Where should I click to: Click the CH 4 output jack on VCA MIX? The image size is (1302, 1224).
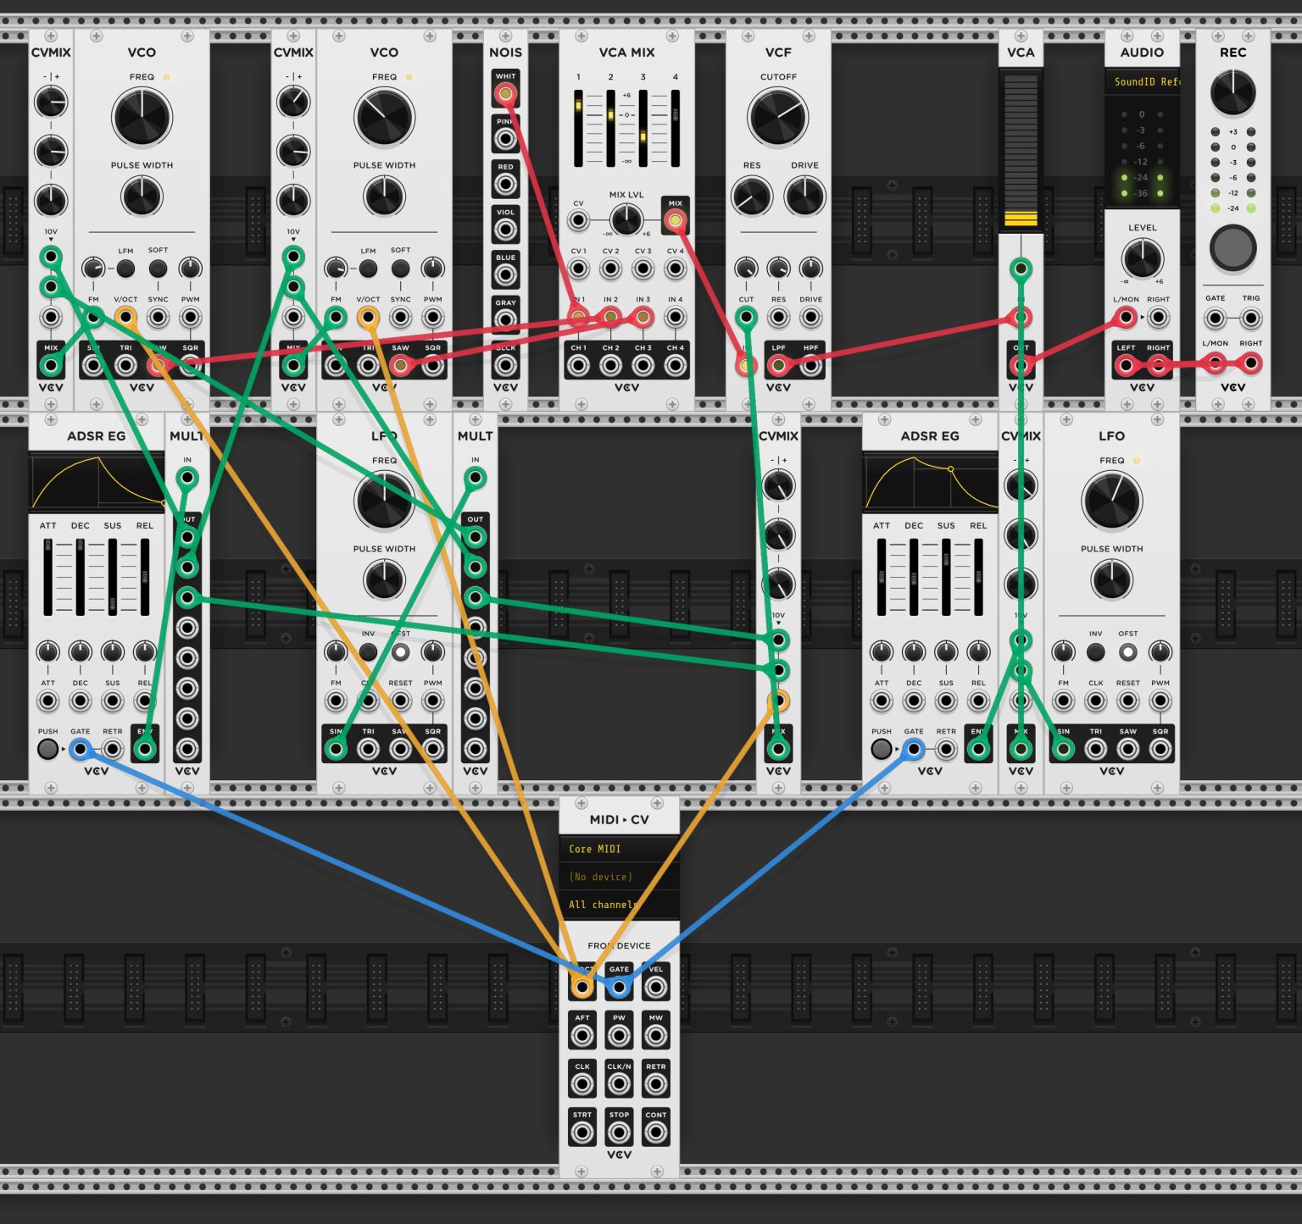click(675, 365)
